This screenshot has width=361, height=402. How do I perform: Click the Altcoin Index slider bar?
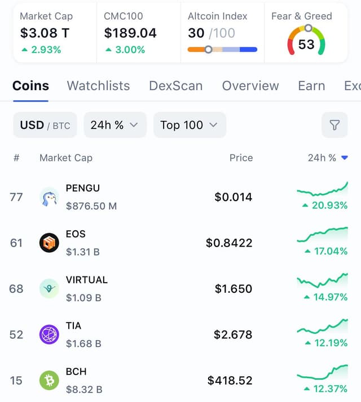click(x=222, y=50)
